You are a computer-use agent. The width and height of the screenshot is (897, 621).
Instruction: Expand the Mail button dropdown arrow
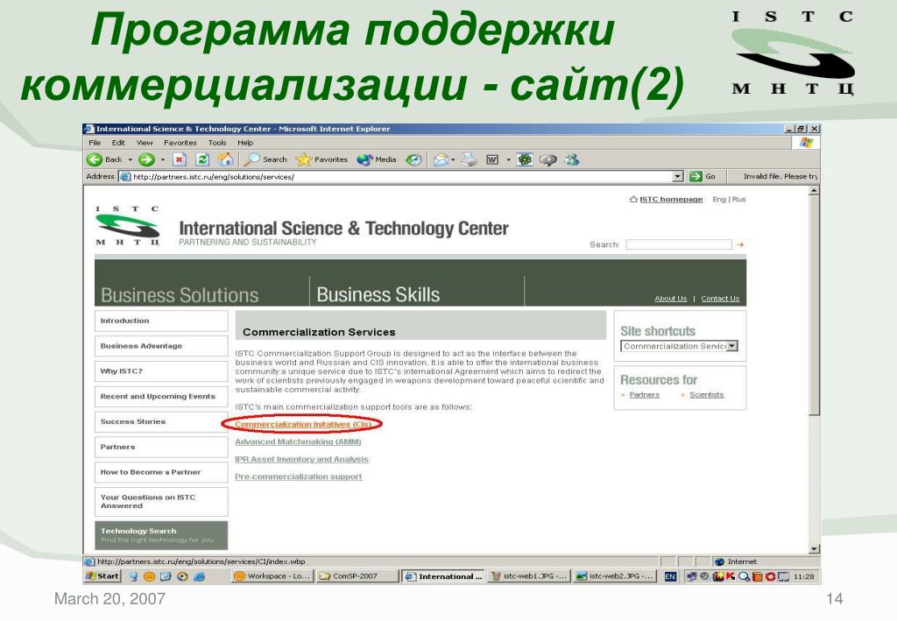(453, 159)
